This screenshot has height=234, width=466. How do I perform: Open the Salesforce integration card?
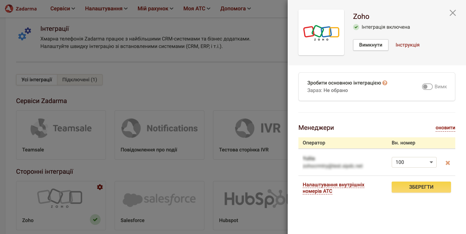point(159,205)
